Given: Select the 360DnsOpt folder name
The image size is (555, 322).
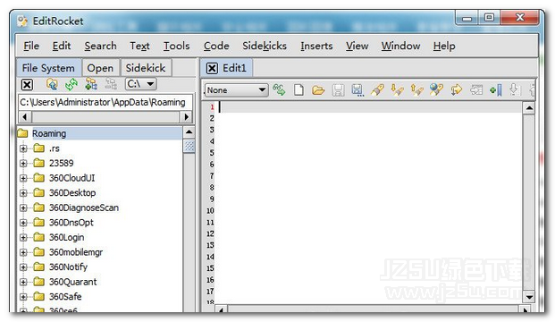Looking at the screenshot, I should click(71, 223).
